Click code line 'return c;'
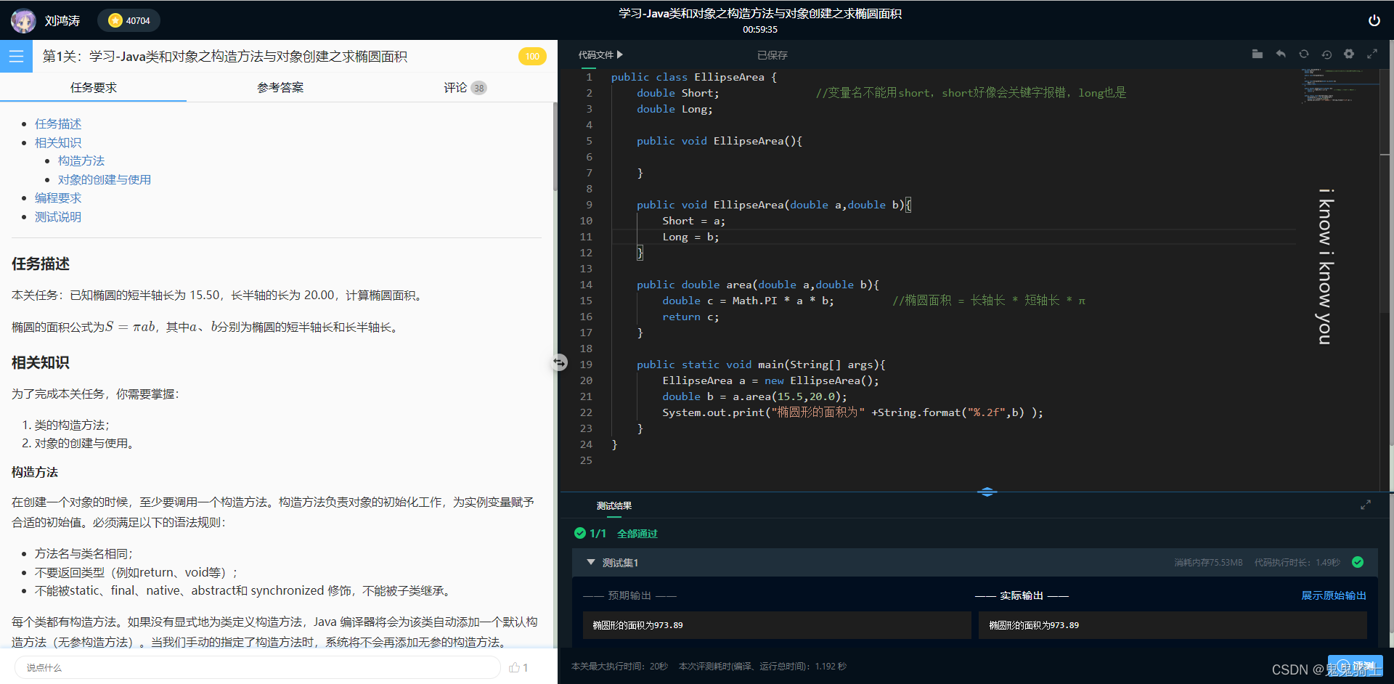The height and width of the screenshot is (684, 1394). tap(690, 317)
